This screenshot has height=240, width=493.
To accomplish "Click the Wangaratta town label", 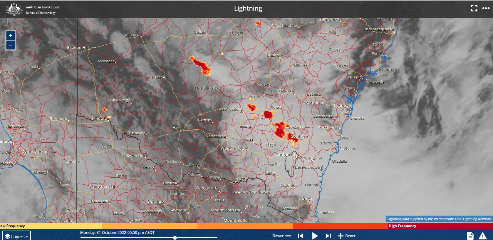I will pos(207,188).
